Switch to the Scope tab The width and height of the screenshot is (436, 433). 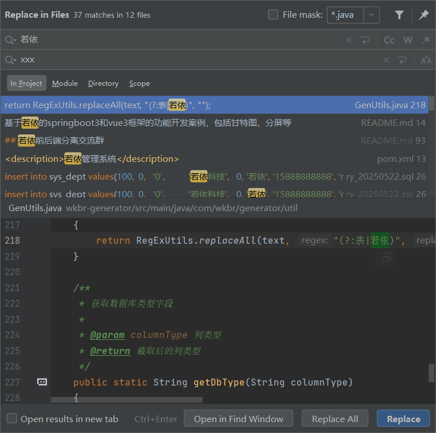pos(139,83)
